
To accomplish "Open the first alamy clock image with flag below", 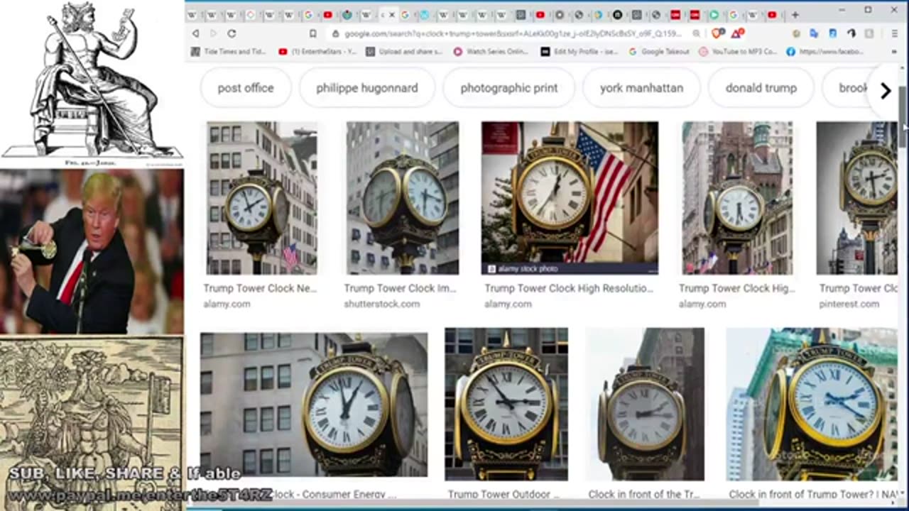I will (x=262, y=198).
